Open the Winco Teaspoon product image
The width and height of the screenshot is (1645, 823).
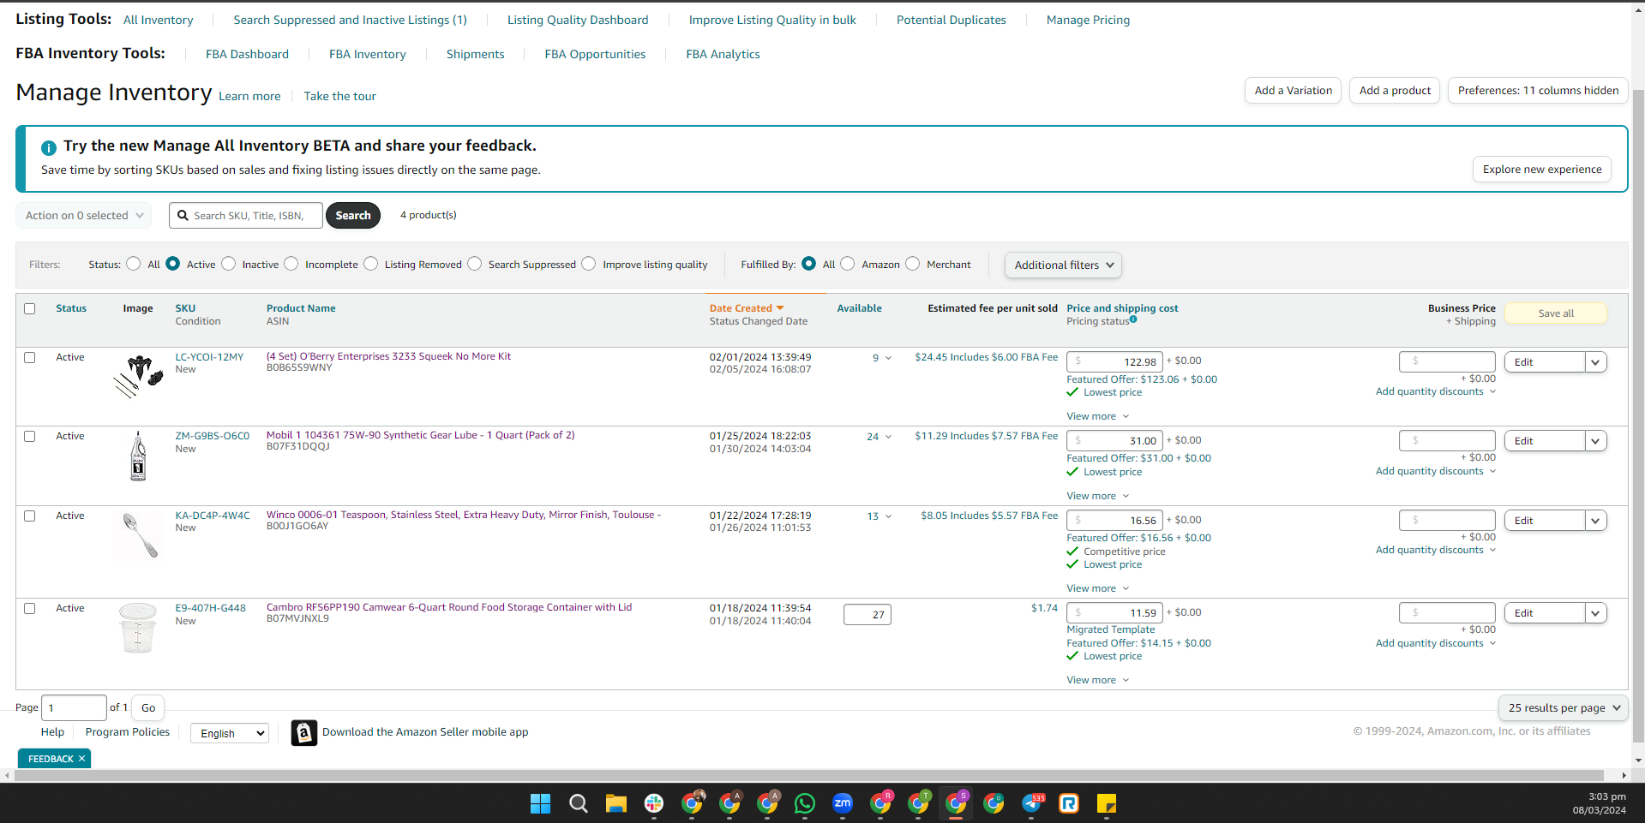[138, 534]
